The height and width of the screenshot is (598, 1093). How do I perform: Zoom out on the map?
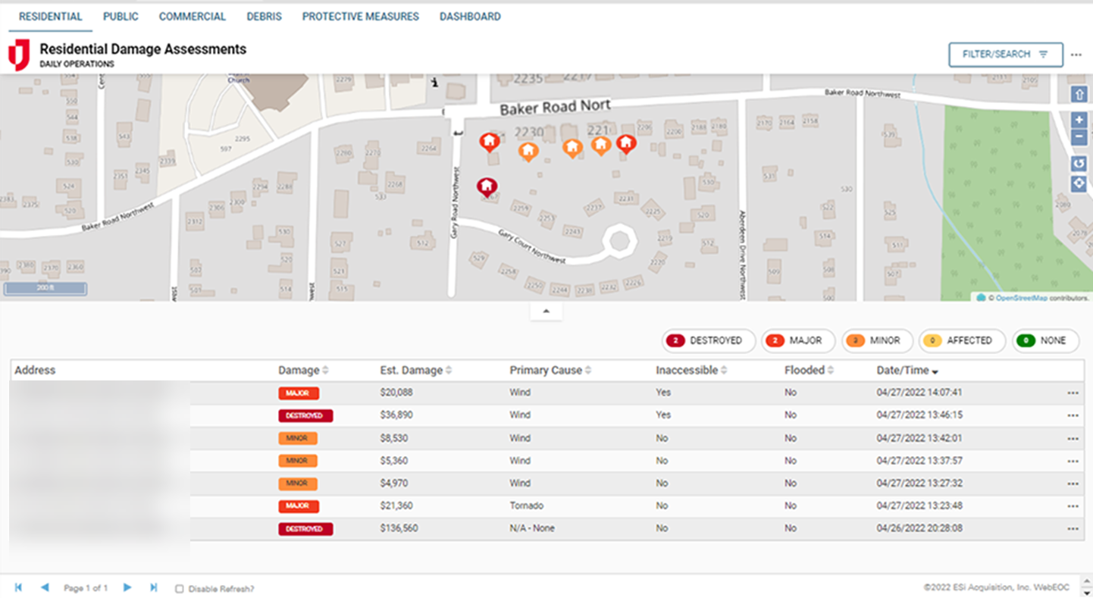point(1079,137)
